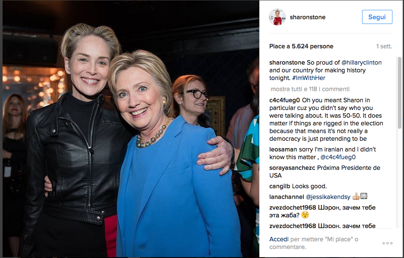404x258 pixels.
Task: Open the @hillaryclinton mention link
Action: [361, 62]
